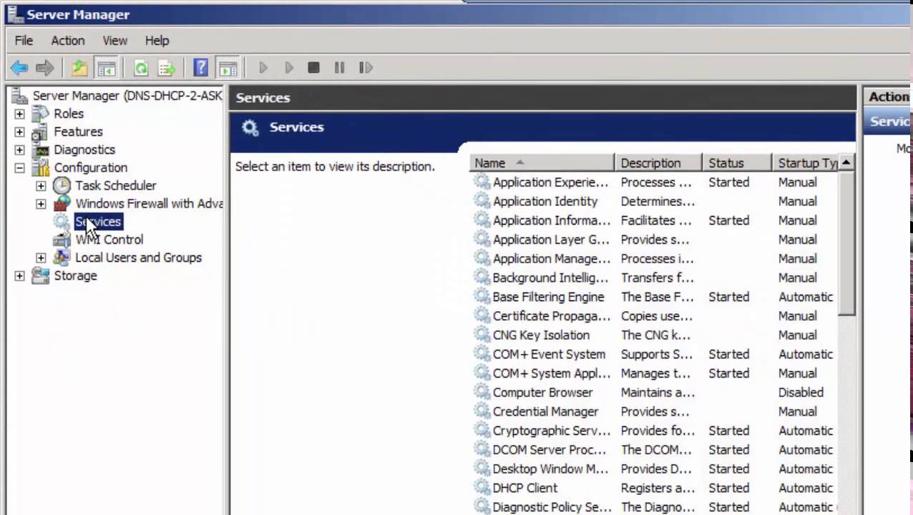
Task: Open the Action menu
Action: pos(67,41)
